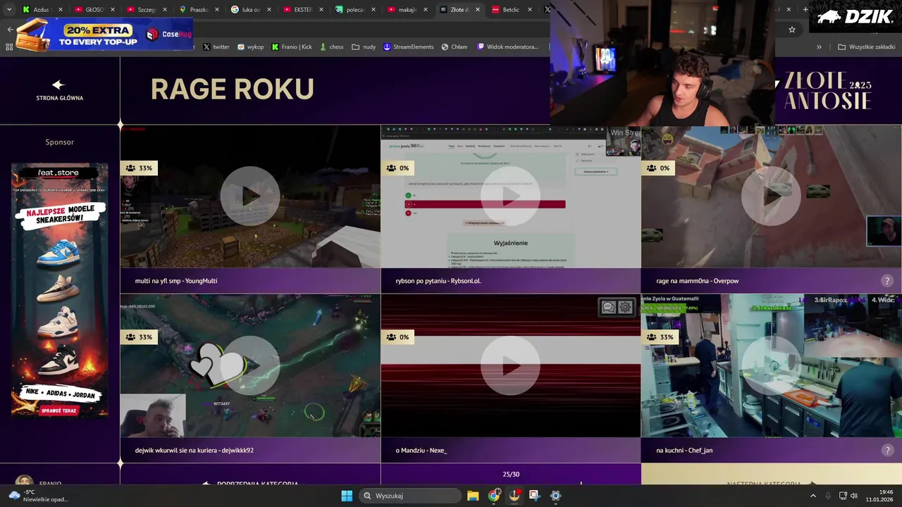Click the taskbar search box 'Wyszukaj'

409,496
